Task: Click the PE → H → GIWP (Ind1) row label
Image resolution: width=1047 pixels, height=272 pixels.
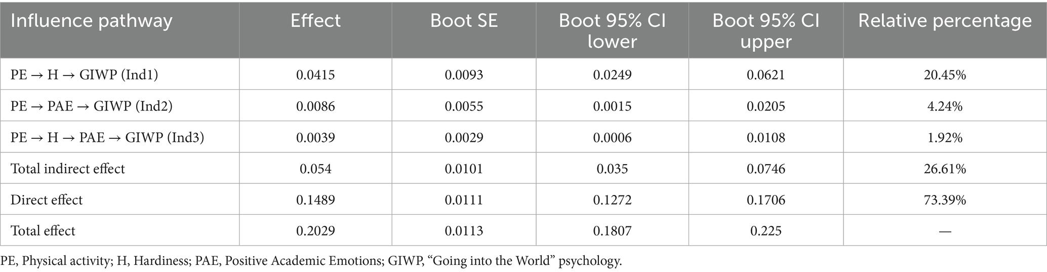Action: [85, 75]
